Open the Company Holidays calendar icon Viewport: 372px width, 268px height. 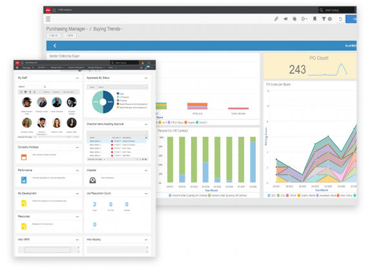coord(24,157)
